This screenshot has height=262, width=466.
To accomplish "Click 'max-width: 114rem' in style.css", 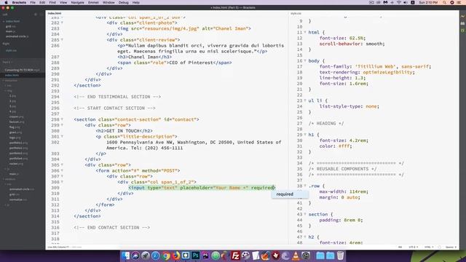I will coord(344,191).
